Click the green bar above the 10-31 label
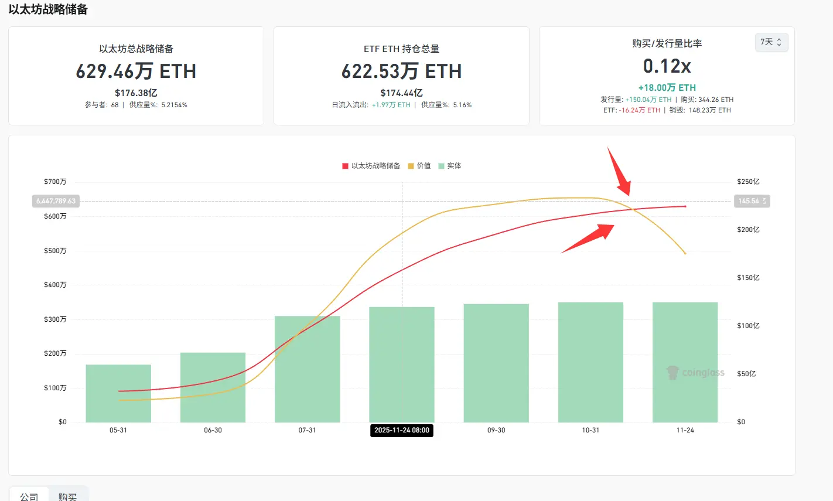The width and height of the screenshot is (833, 501). click(x=590, y=362)
